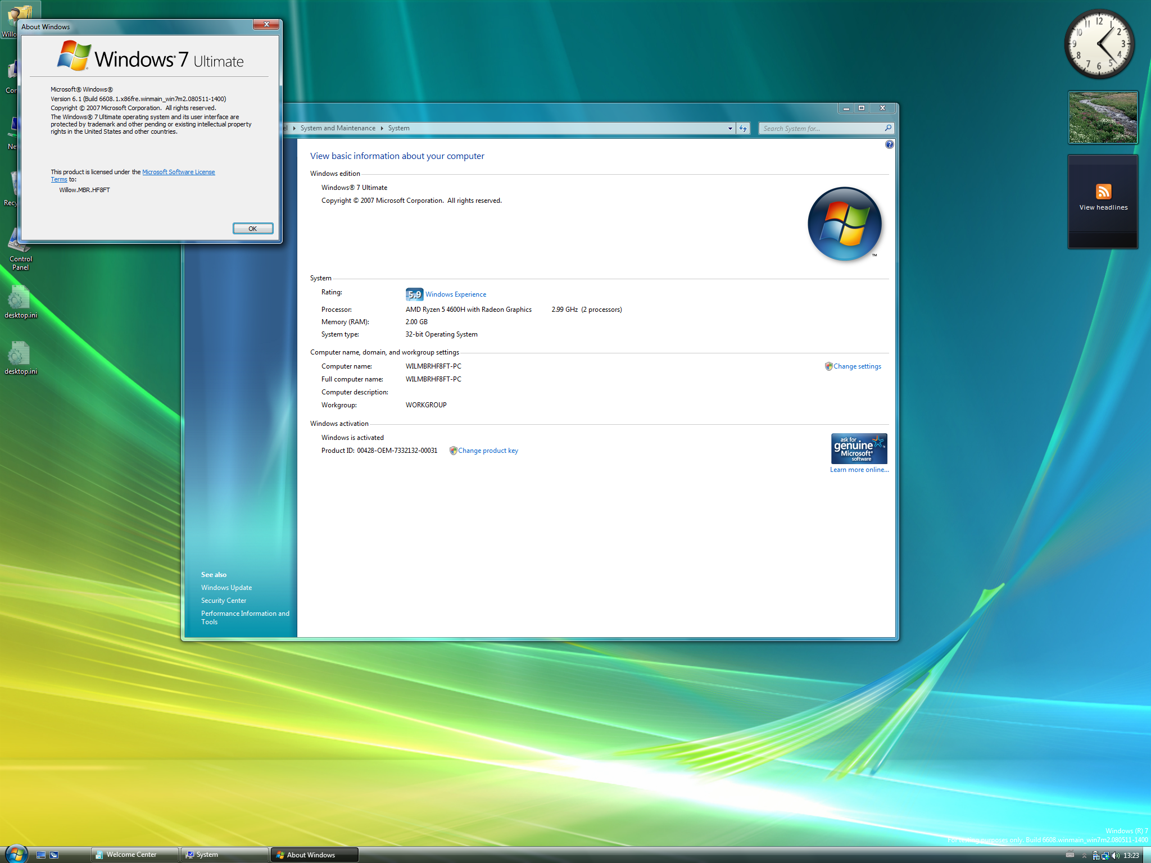Click OK in About Windows dialog

click(253, 228)
